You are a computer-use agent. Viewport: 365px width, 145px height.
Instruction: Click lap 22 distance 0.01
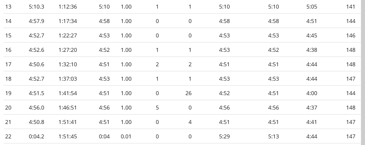(x=126, y=137)
